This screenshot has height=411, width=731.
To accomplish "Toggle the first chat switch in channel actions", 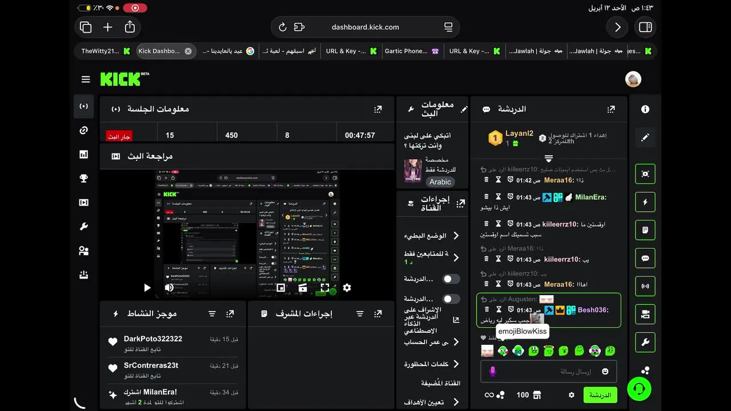I will point(451,279).
